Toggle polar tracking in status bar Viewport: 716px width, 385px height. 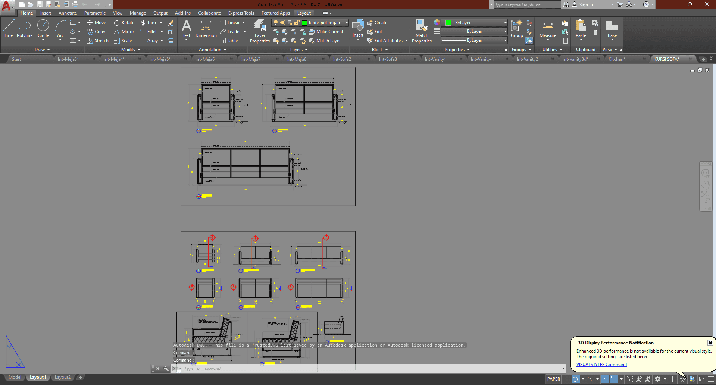click(576, 379)
